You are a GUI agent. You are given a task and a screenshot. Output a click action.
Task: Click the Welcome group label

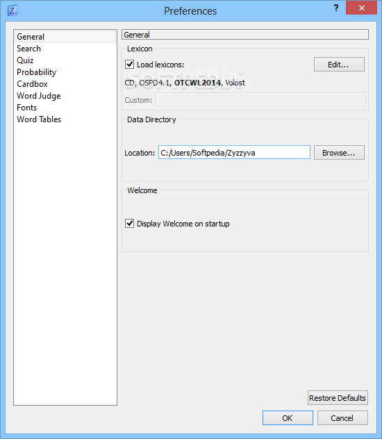point(142,190)
